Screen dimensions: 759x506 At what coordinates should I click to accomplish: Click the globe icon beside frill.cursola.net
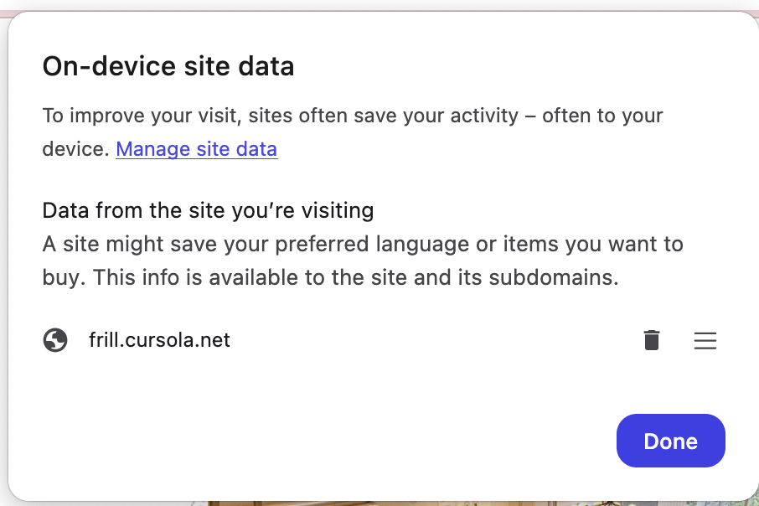pos(55,340)
